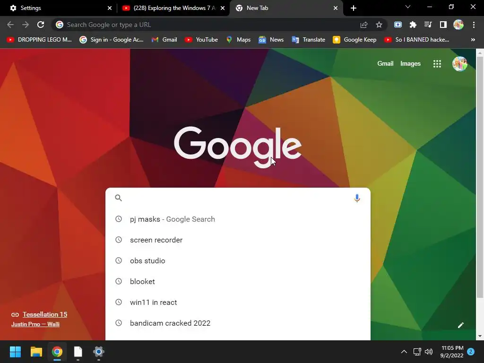484x363 pixels.
Task: Open the volume icon in system tray
Action: [429, 352]
